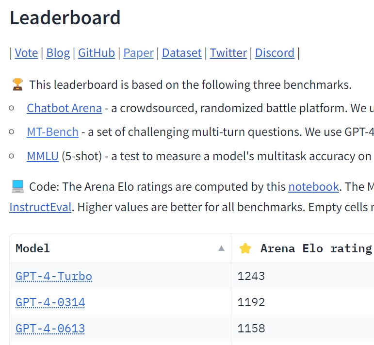Open the Dataset link
The width and height of the screenshot is (374, 345).
pos(182,53)
